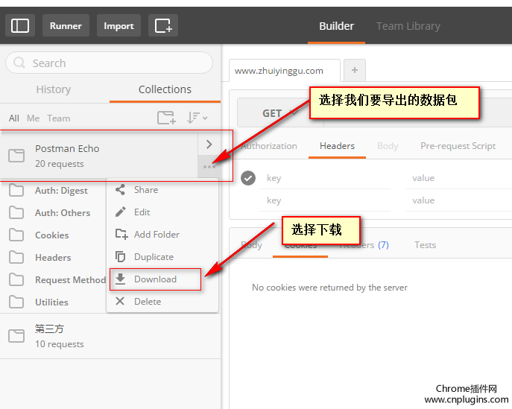Select the 第三方 collection
The image size is (512, 409).
coord(110,336)
